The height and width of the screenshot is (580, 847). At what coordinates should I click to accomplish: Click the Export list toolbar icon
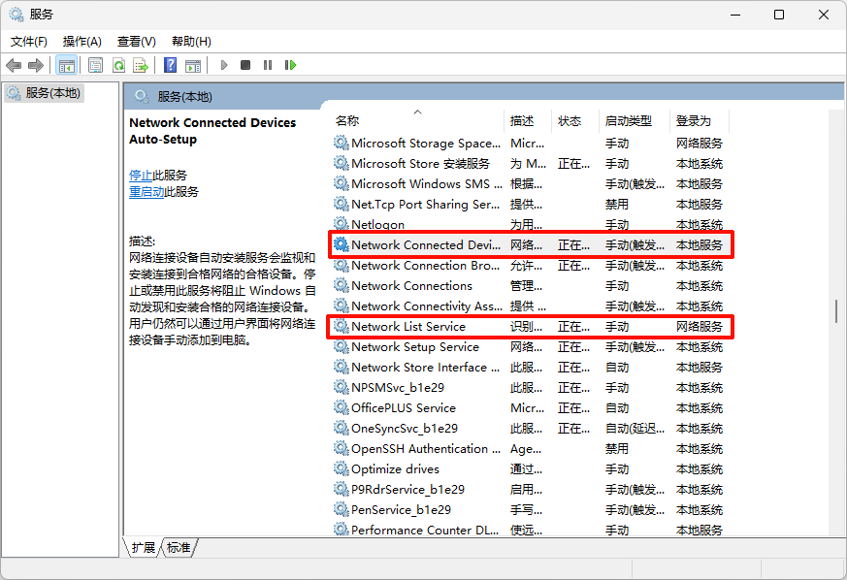coord(141,65)
